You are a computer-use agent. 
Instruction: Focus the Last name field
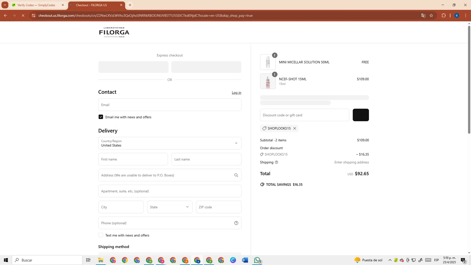206,159
